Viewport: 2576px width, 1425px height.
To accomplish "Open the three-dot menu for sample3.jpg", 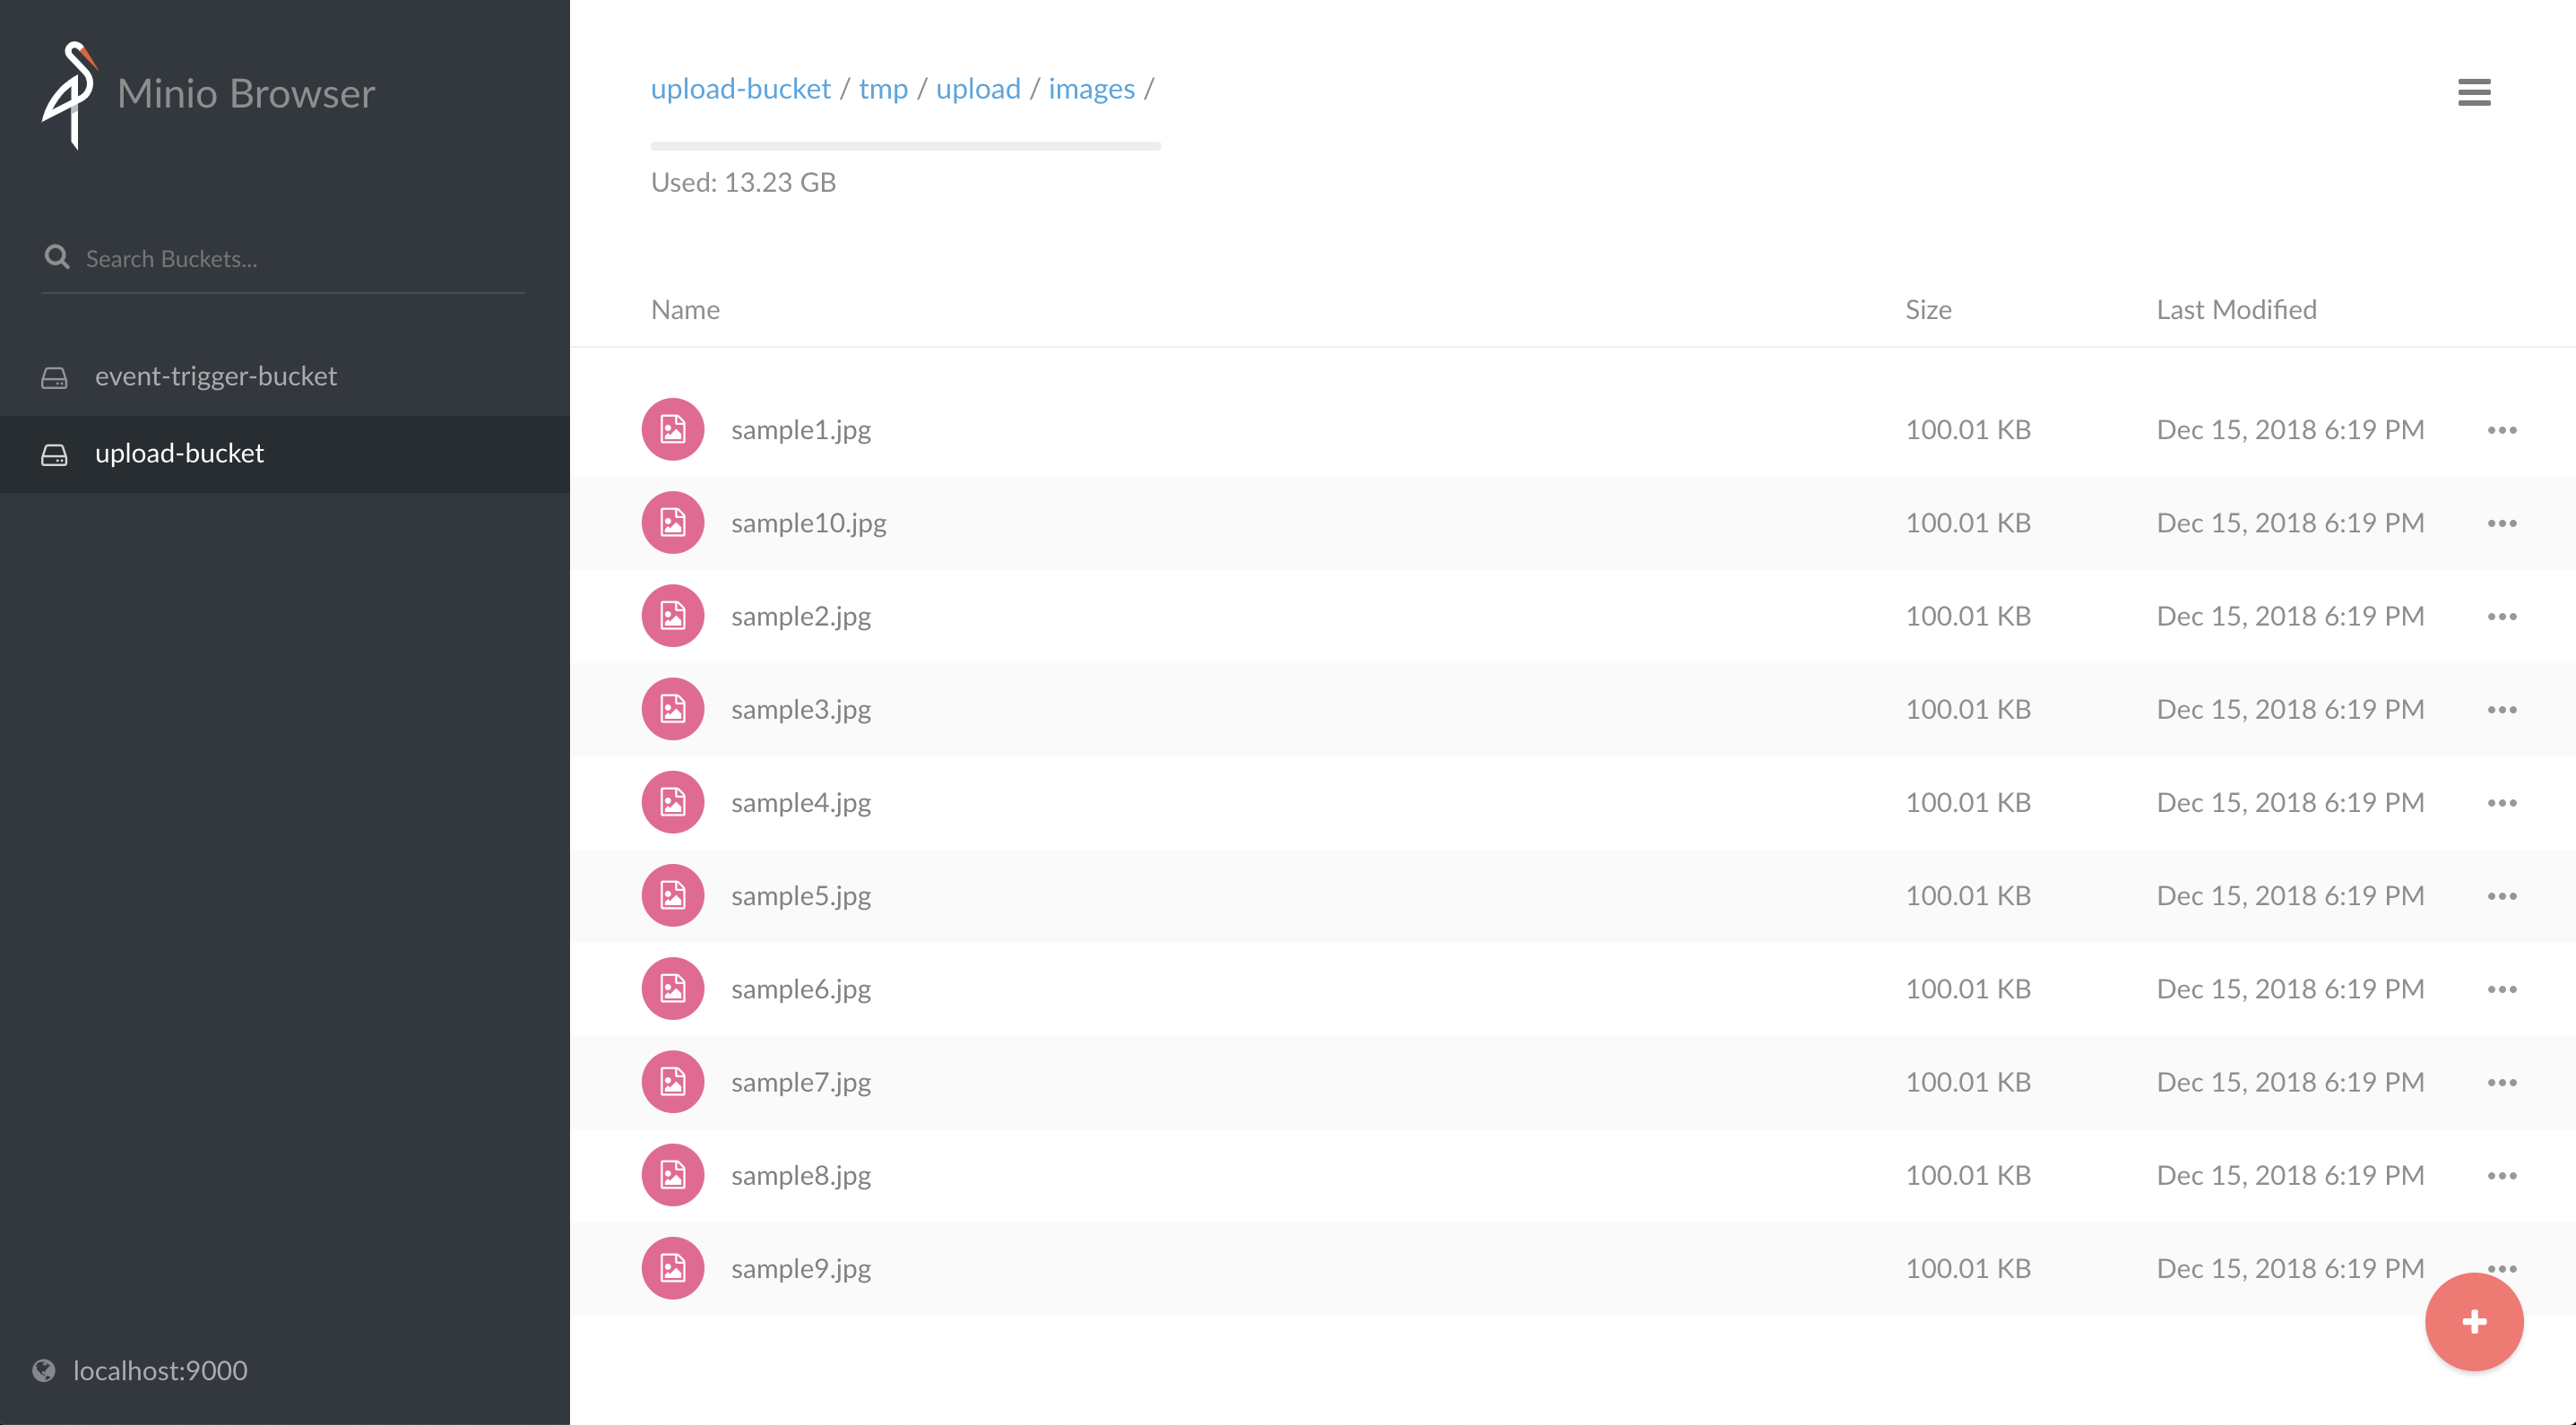I will pos(2502,710).
